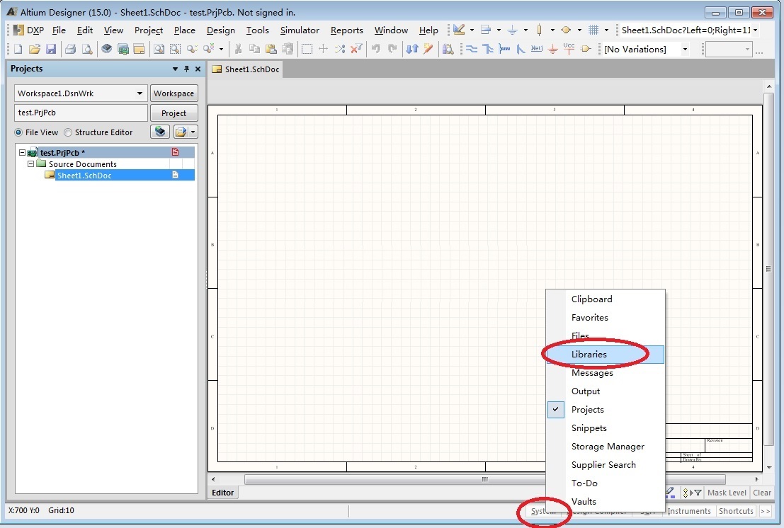
Task: Select the Place Wire tool
Action: point(471,49)
